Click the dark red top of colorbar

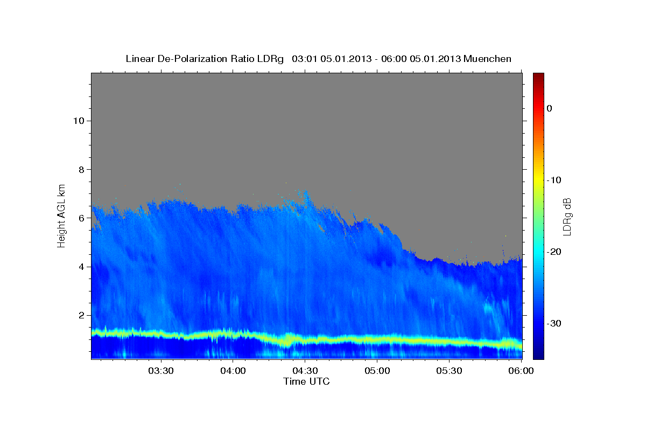(538, 77)
